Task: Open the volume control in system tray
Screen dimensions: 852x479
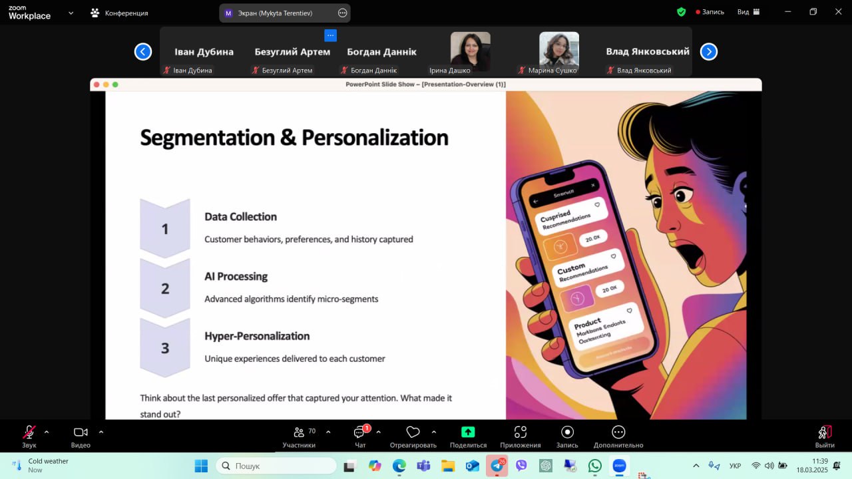Action: point(769,466)
